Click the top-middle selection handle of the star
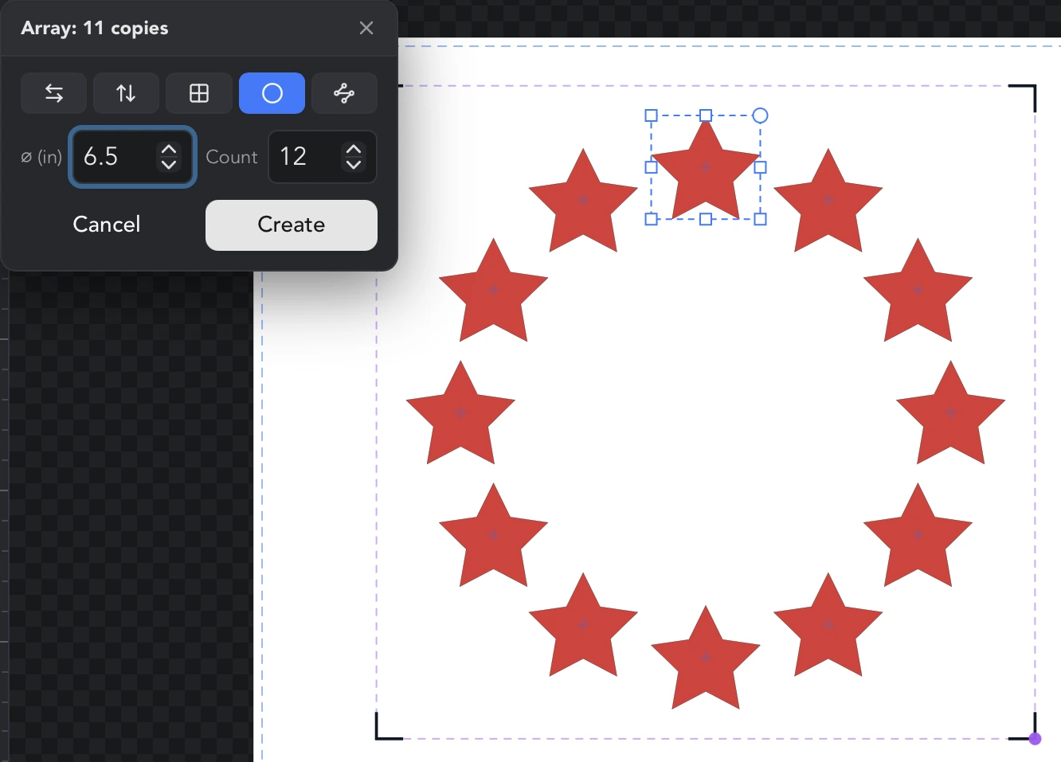The image size is (1061, 762). (706, 115)
